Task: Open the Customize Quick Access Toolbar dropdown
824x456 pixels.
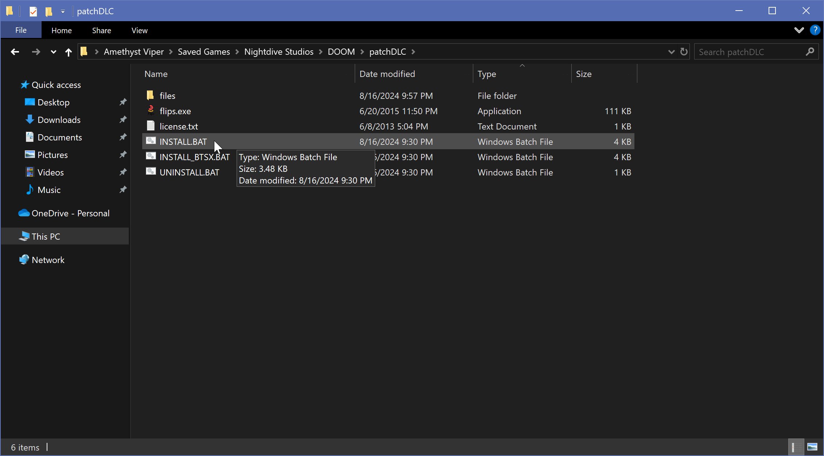Action: coord(63,12)
